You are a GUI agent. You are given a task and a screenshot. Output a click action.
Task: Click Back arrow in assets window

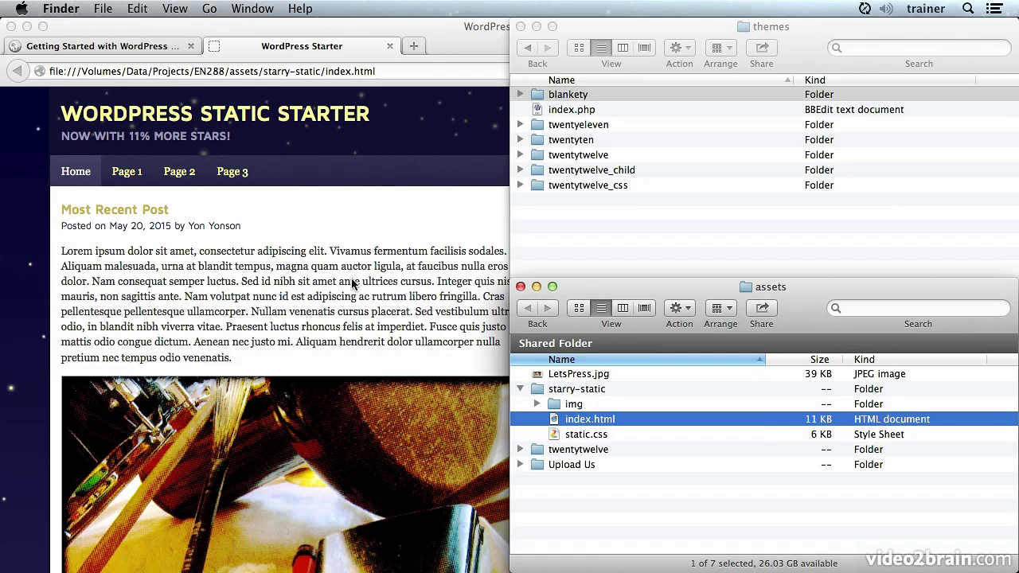click(x=527, y=308)
